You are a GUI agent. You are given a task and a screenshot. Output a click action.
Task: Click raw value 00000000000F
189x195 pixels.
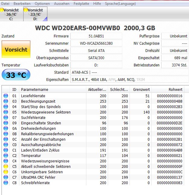tap(170, 167)
